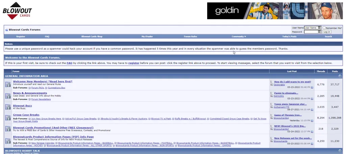Click the forum status icon beside Blowout Cards Promotions
The width and height of the screenshot is (346, 154).
click(8, 129)
